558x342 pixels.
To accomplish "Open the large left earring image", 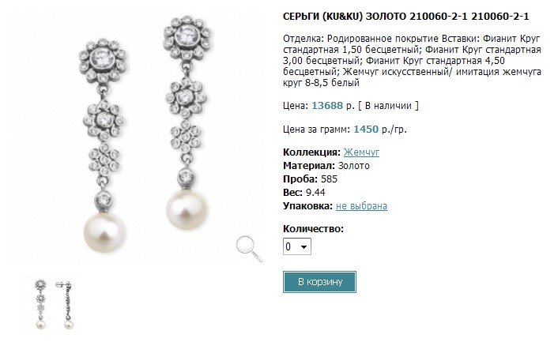I will point(104,145).
